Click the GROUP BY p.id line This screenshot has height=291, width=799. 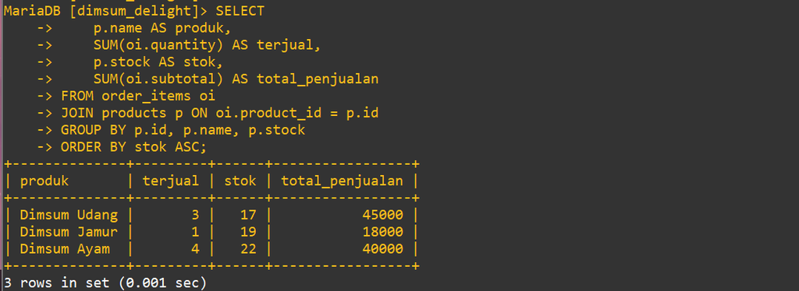pos(183,130)
